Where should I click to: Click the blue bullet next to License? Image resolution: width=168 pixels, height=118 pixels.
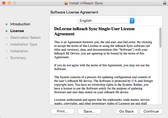7,31
